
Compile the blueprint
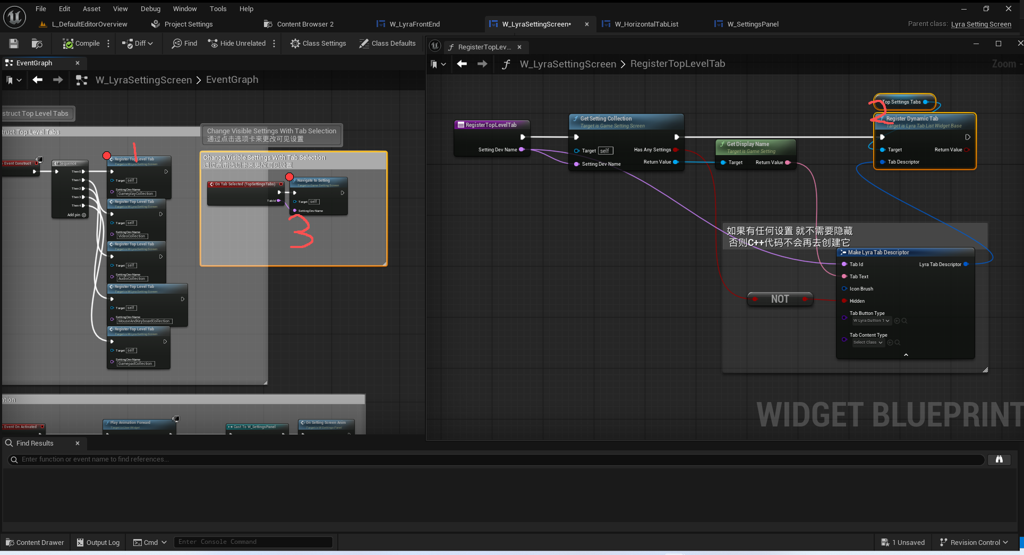tap(81, 44)
